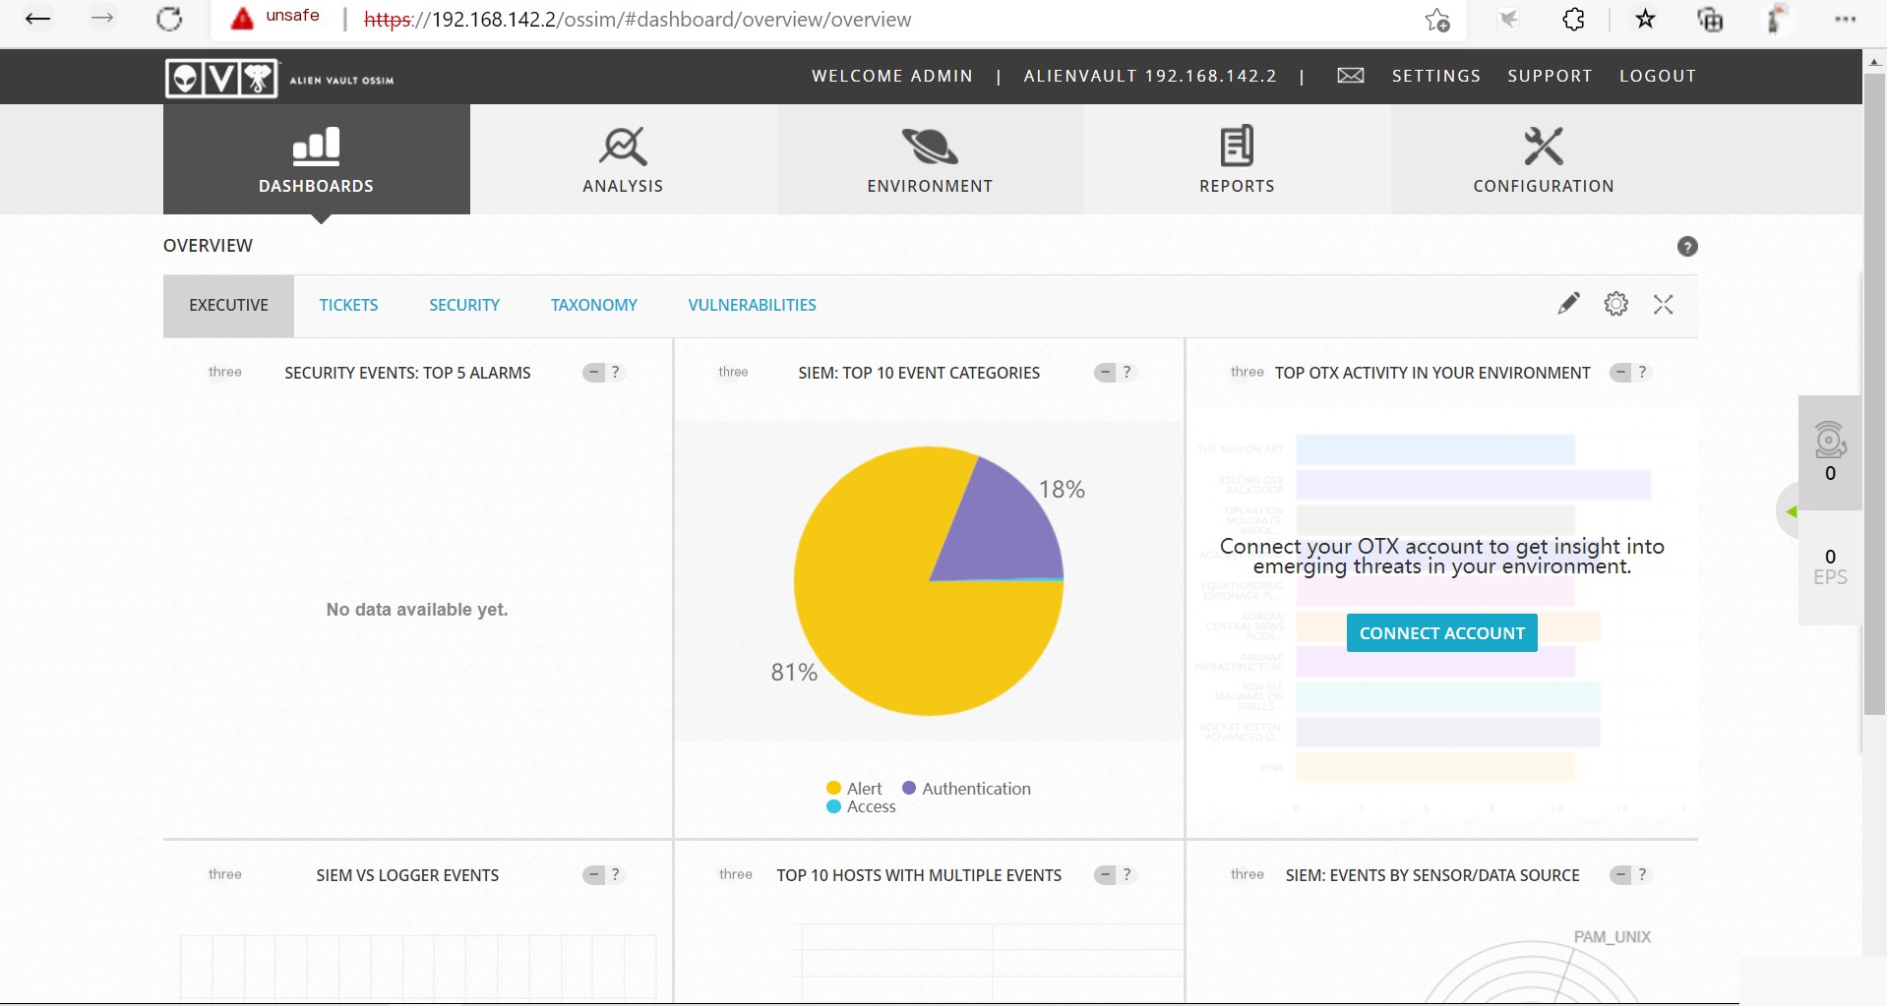Screen dimensions: 1887x1006
Task: Show help for SIEM vs Logger Events
Action: (616, 875)
